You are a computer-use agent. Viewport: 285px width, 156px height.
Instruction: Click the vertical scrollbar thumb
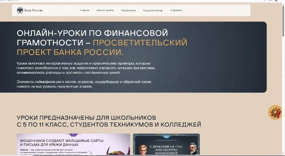[x=283, y=21]
